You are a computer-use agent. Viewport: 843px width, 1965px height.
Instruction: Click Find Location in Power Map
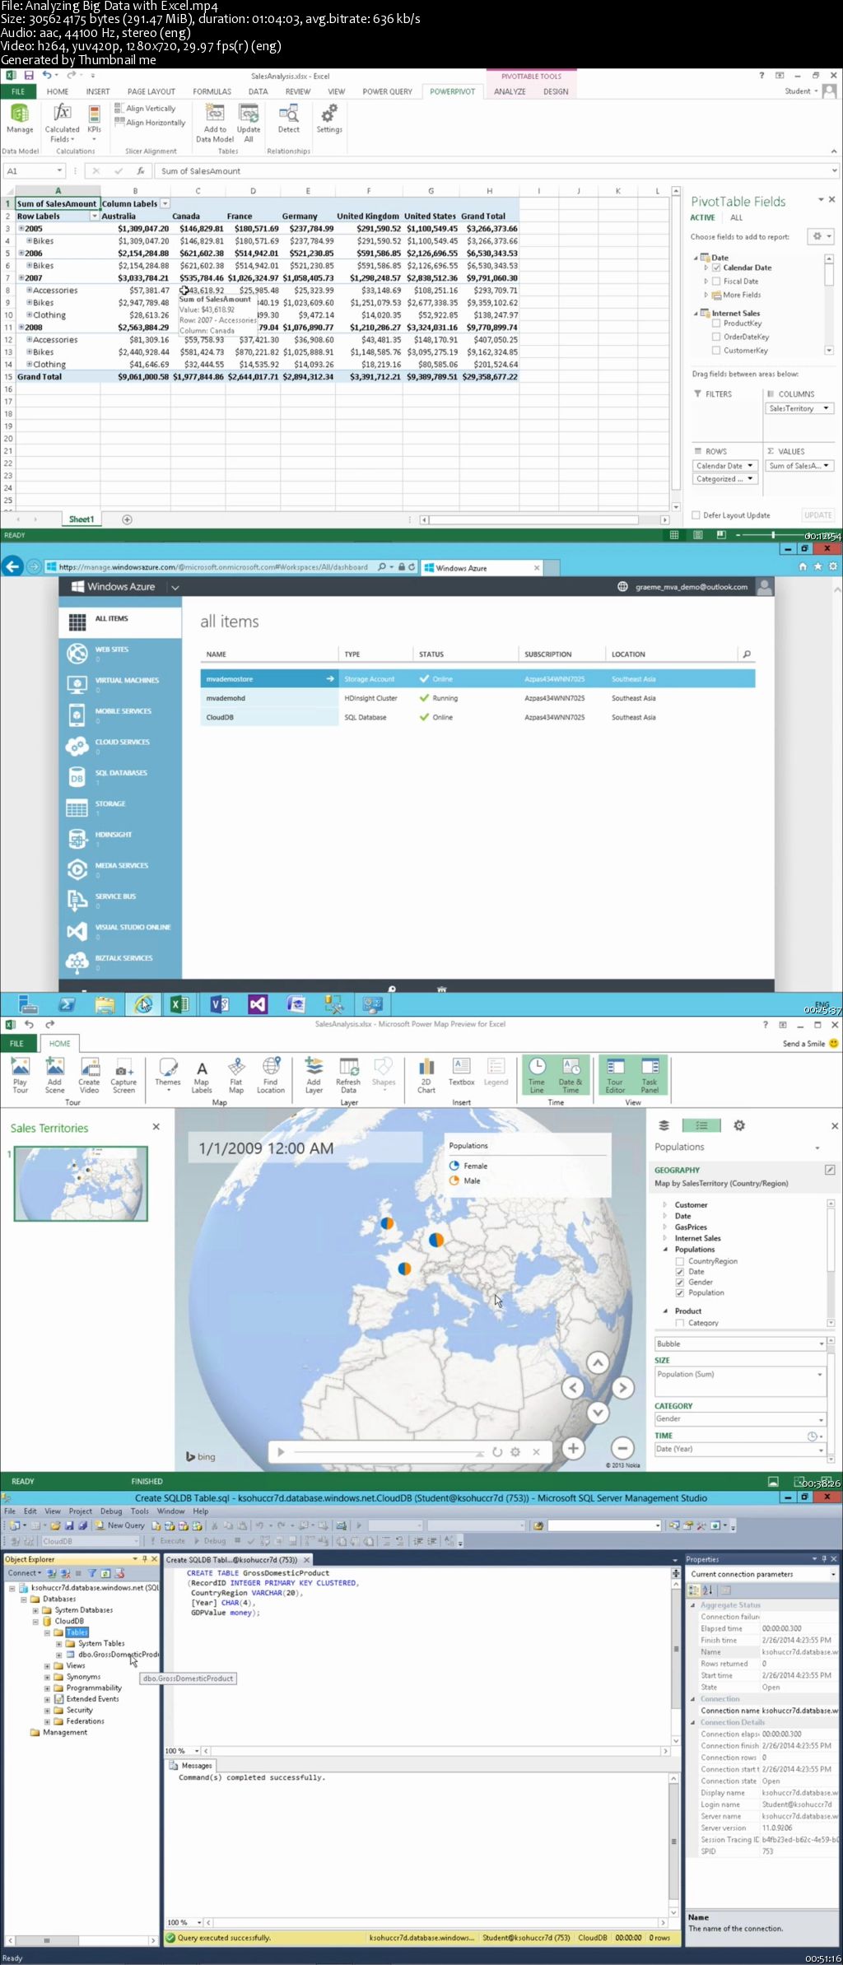(271, 1075)
